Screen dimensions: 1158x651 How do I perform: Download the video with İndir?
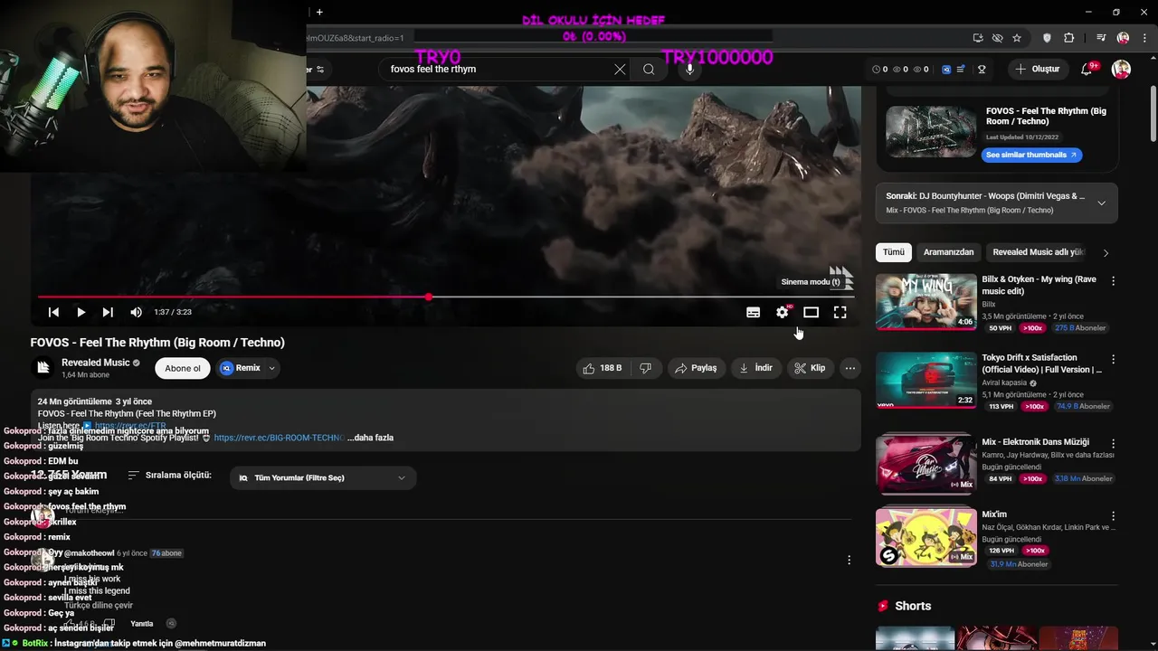[755, 368]
